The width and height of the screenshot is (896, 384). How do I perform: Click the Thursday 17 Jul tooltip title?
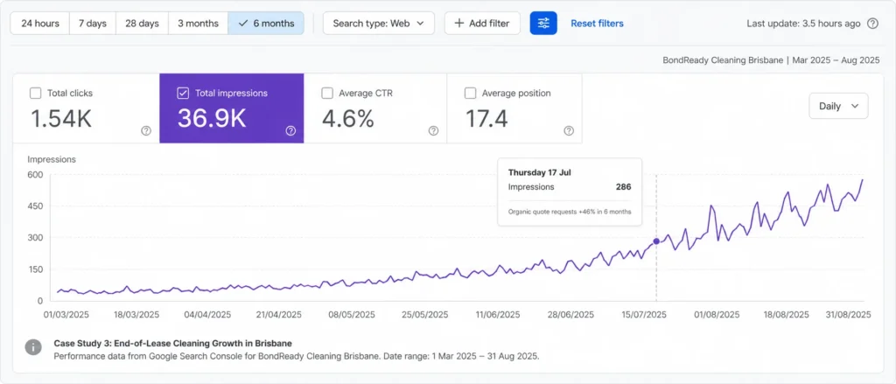(539, 172)
